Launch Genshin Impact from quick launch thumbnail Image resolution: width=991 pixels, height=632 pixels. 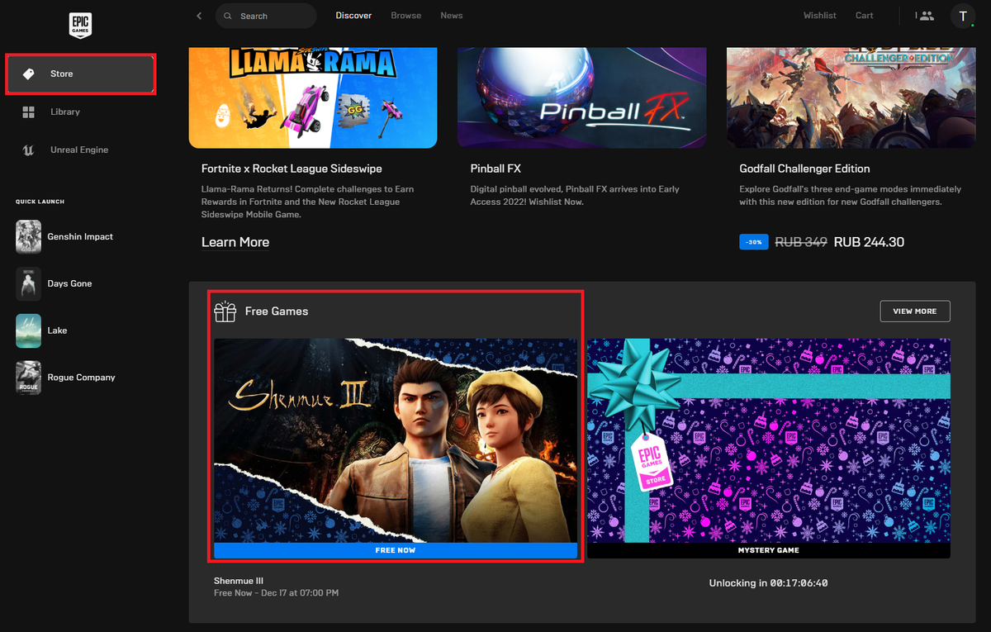point(28,237)
